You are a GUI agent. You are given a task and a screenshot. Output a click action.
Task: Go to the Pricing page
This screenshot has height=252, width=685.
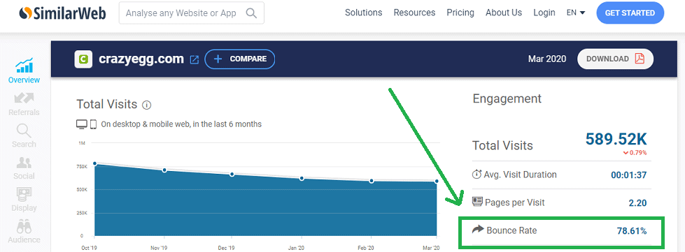pyautogui.click(x=460, y=13)
